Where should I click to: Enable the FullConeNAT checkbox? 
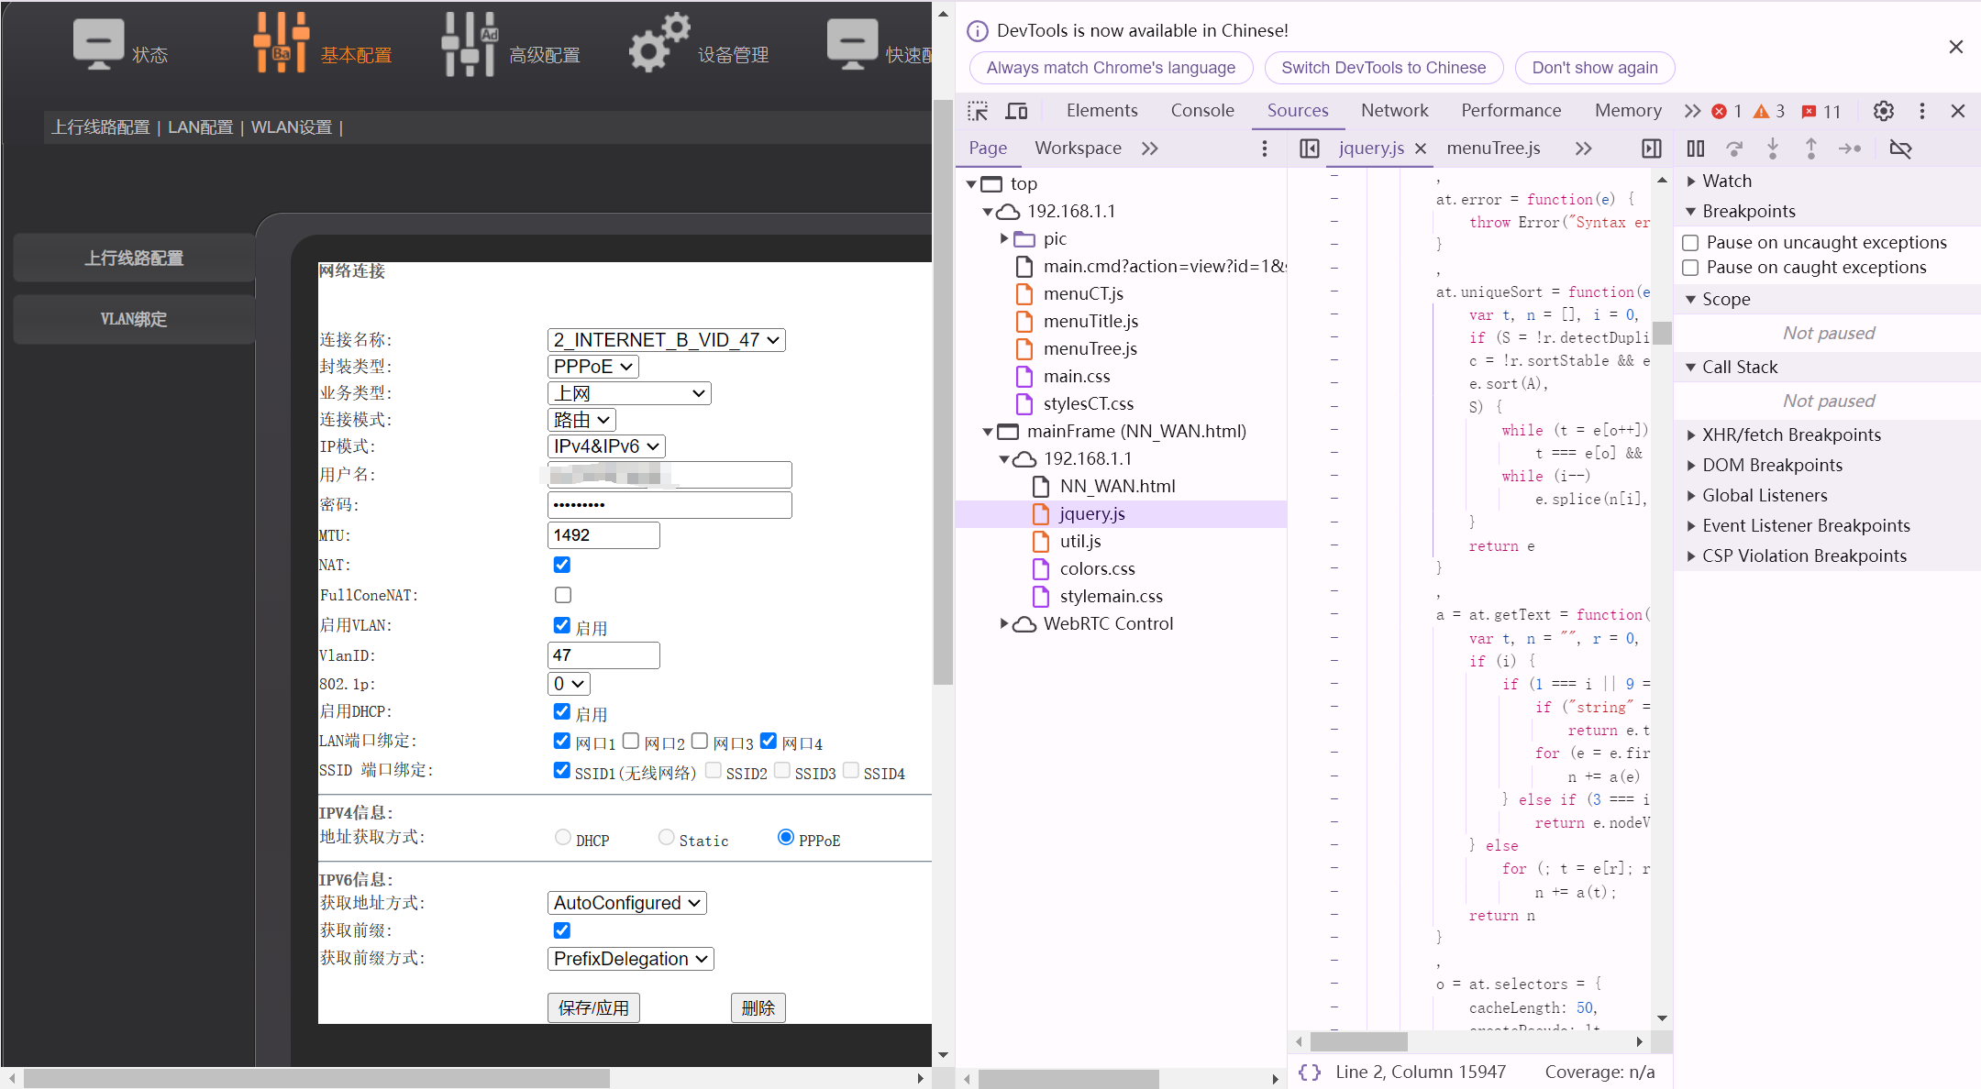click(x=562, y=595)
